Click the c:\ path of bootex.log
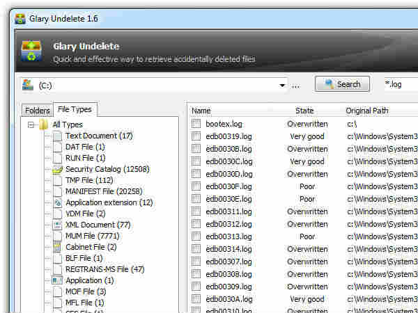The width and height of the screenshot is (418, 313). (352, 124)
